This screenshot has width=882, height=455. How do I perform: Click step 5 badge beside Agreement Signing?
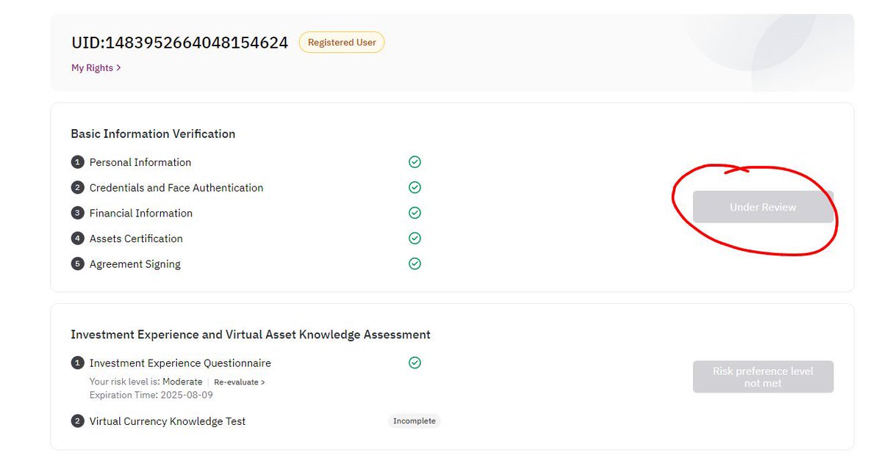tap(77, 263)
